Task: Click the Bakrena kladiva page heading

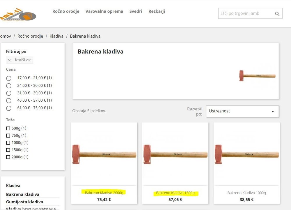Action: pos(101,52)
